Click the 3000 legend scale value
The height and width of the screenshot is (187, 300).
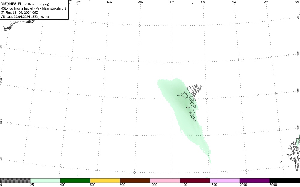click(273, 185)
